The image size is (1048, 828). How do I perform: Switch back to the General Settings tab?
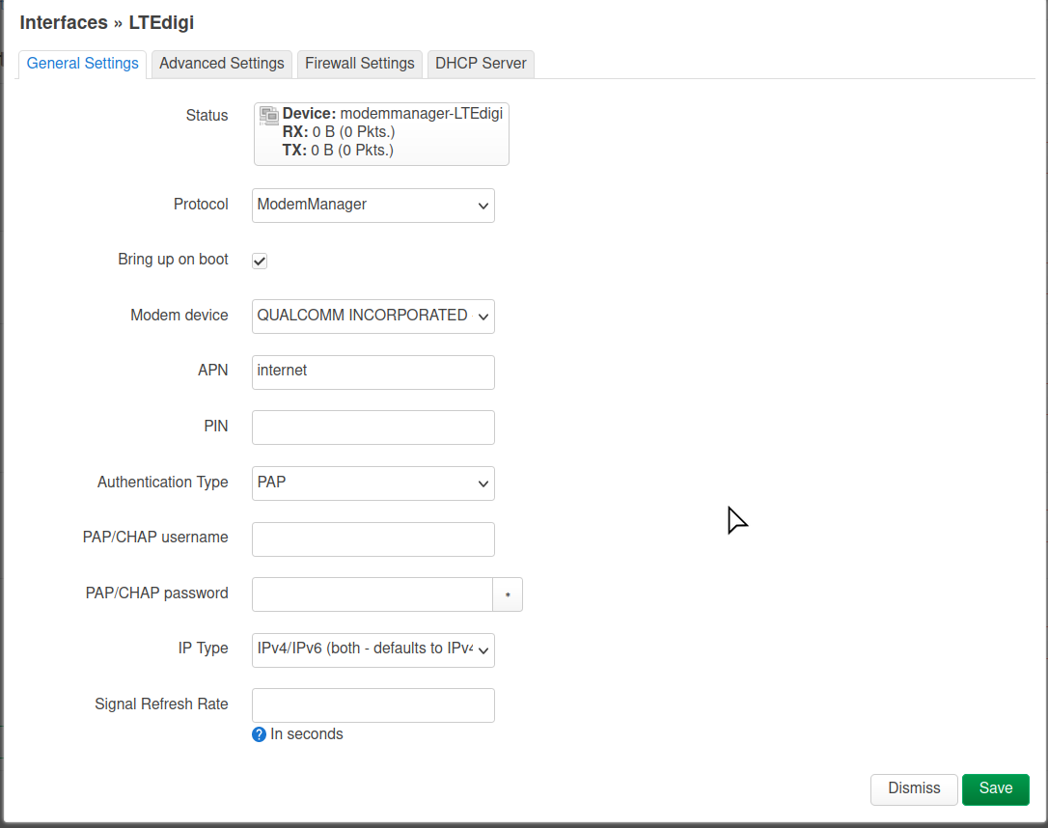tap(82, 64)
